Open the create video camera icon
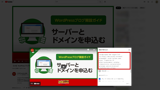 click(x=144, y=2)
